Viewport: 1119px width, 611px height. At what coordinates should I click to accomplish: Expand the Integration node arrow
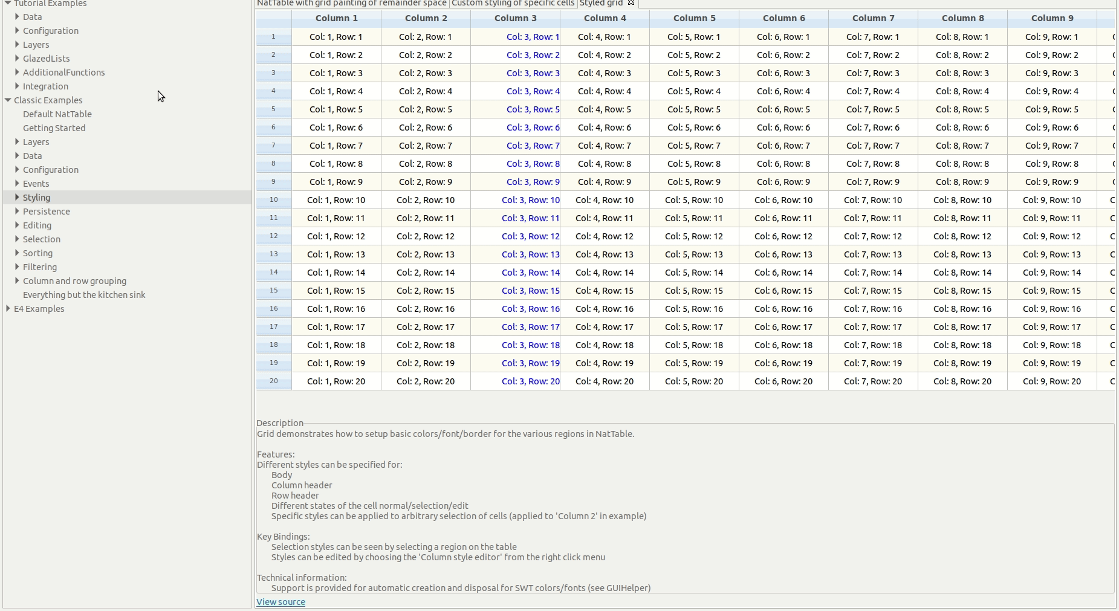point(17,86)
